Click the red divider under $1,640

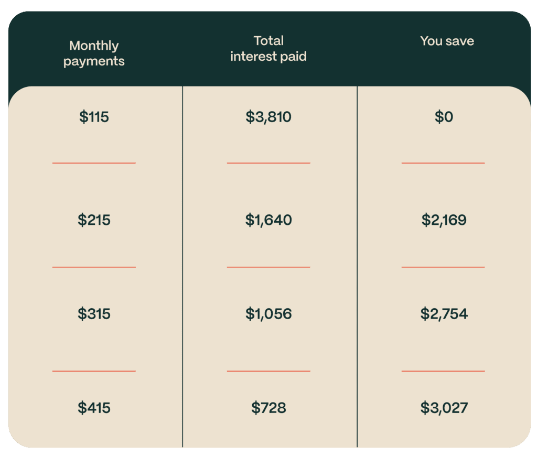coord(268,267)
